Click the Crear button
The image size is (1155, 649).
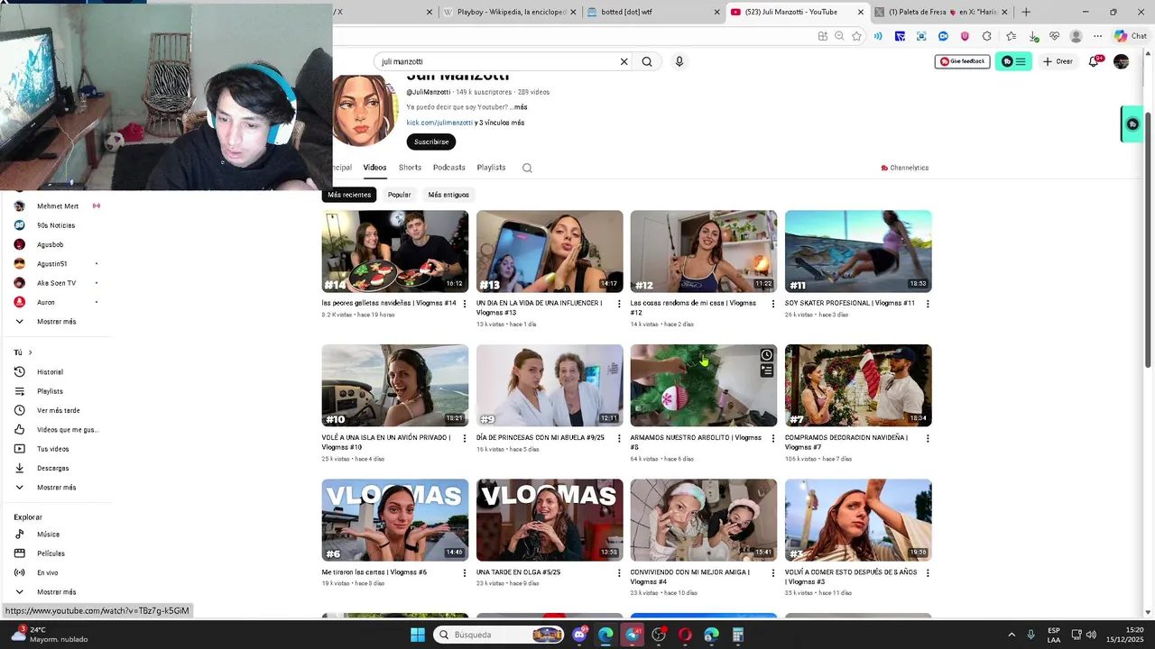(x=1057, y=61)
